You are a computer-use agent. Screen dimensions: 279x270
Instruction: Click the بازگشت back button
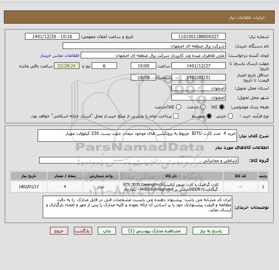[83, 231]
